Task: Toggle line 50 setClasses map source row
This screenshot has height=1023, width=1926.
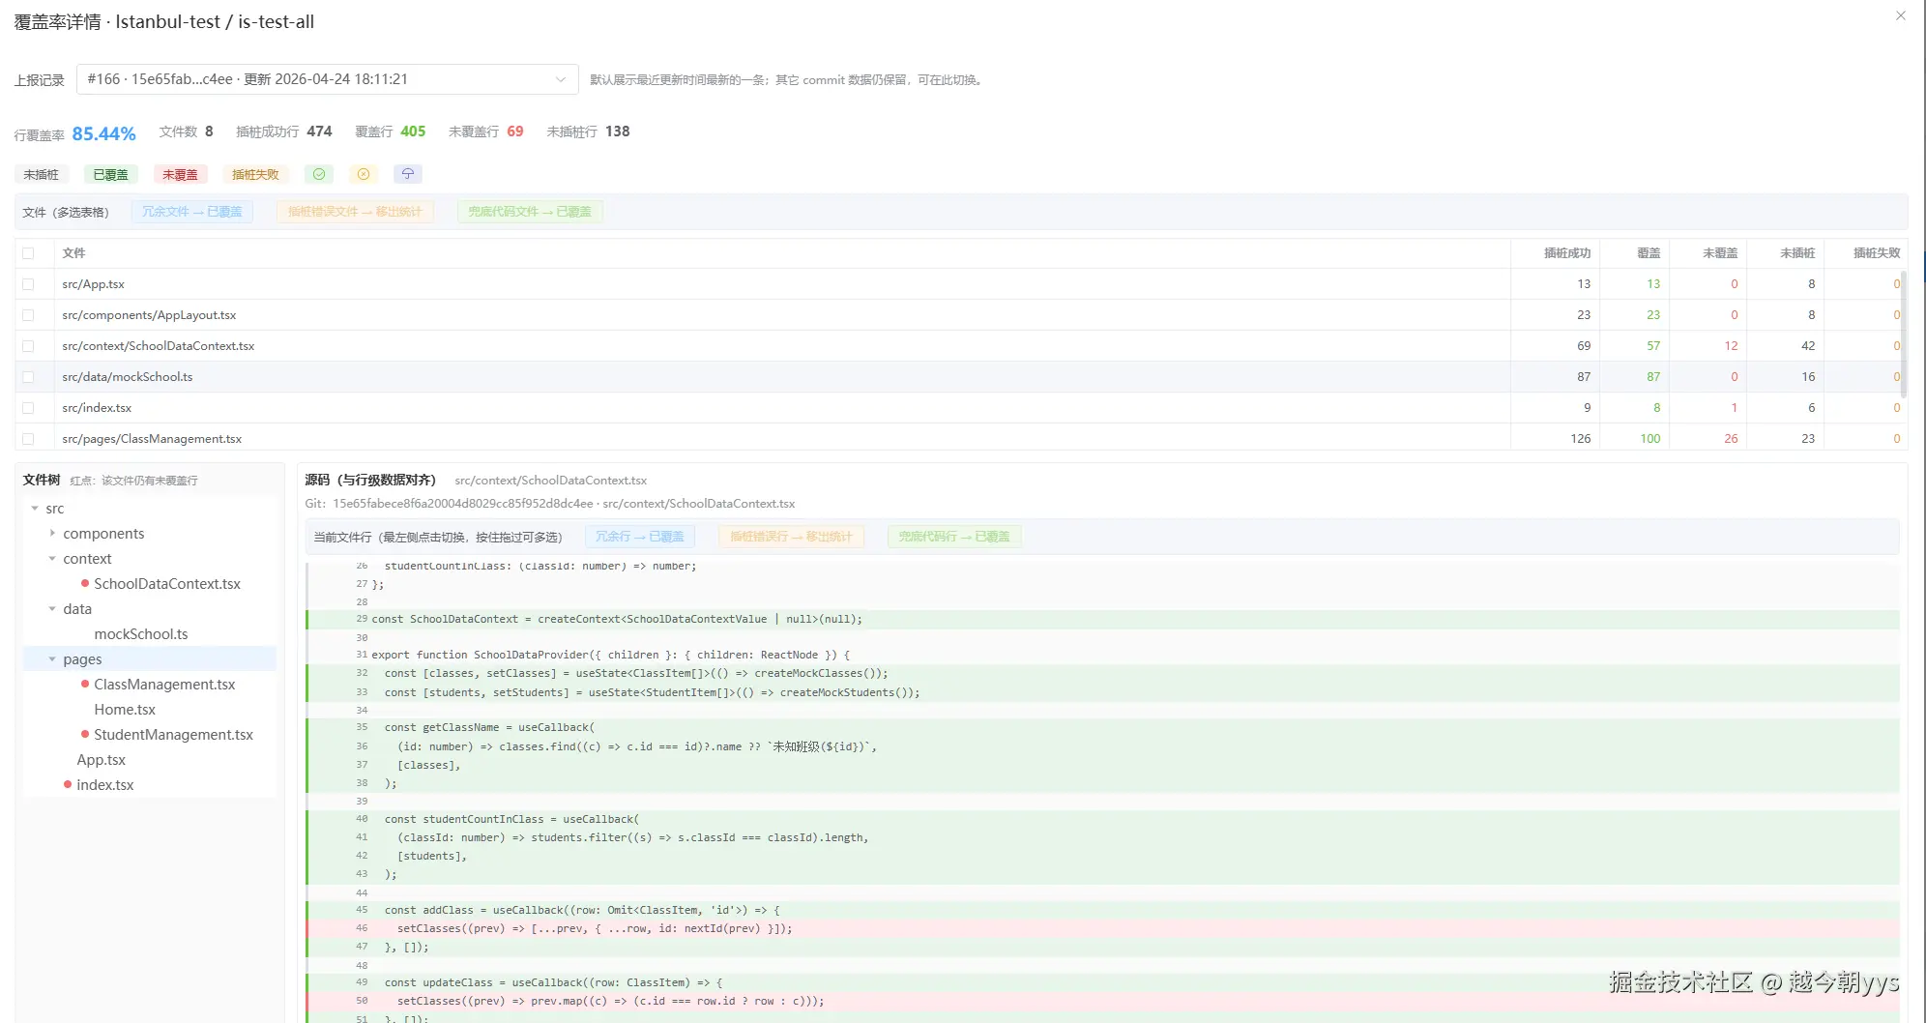Action: pyautogui.click(x=1102, y=1001)
